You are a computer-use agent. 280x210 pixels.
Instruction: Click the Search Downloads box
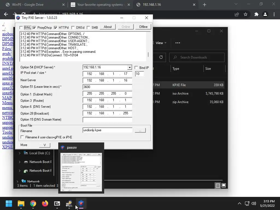[197, 57]
